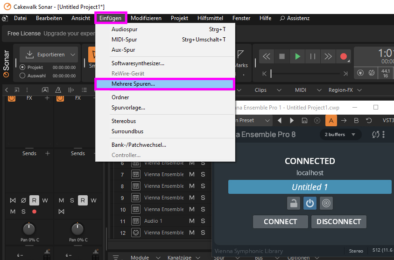Click the 44.1 / 16 sample rate display
Image resolution: width=394 pixels, height=260 pixels.
pyautogui.click(x=386, y=73)
